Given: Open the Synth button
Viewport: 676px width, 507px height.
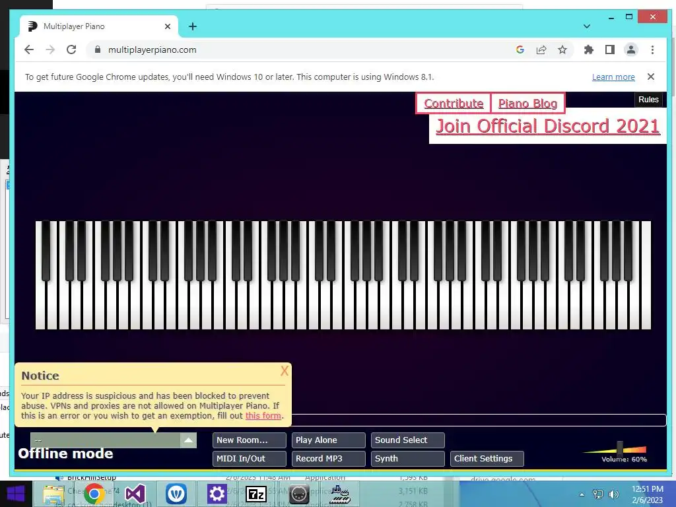Looking at the screenshot, I should pos(407,459).
